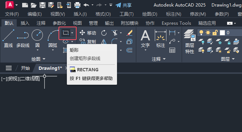Click the Layer Off cyan bulb icon
This screenshot has height=132, width=242.
tap(201, 41)
